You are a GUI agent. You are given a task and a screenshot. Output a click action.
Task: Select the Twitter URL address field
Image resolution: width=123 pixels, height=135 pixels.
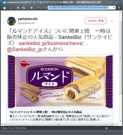(80, 7)
